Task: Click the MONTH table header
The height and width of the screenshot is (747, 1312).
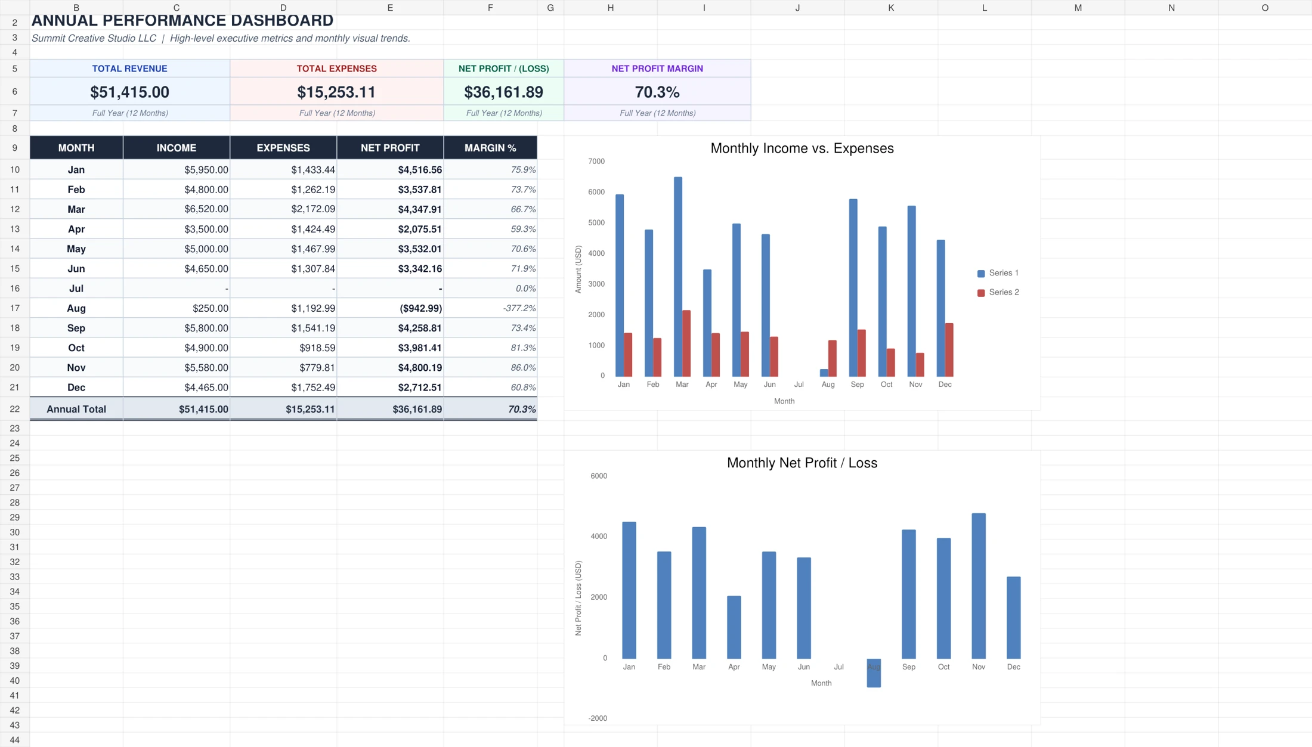Action: pos(76,148)
